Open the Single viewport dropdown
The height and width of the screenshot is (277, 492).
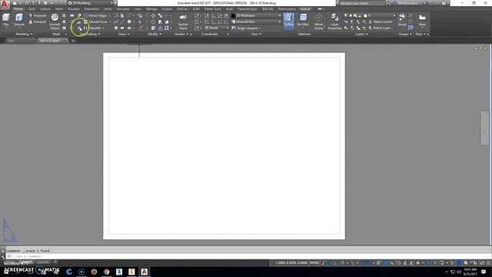(246, 28)
